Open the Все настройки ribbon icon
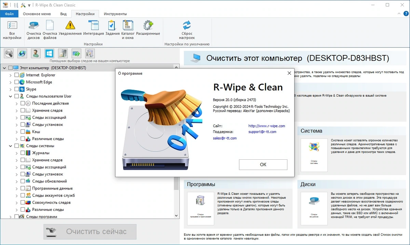410x245 pixels. (x=12, y=30)
